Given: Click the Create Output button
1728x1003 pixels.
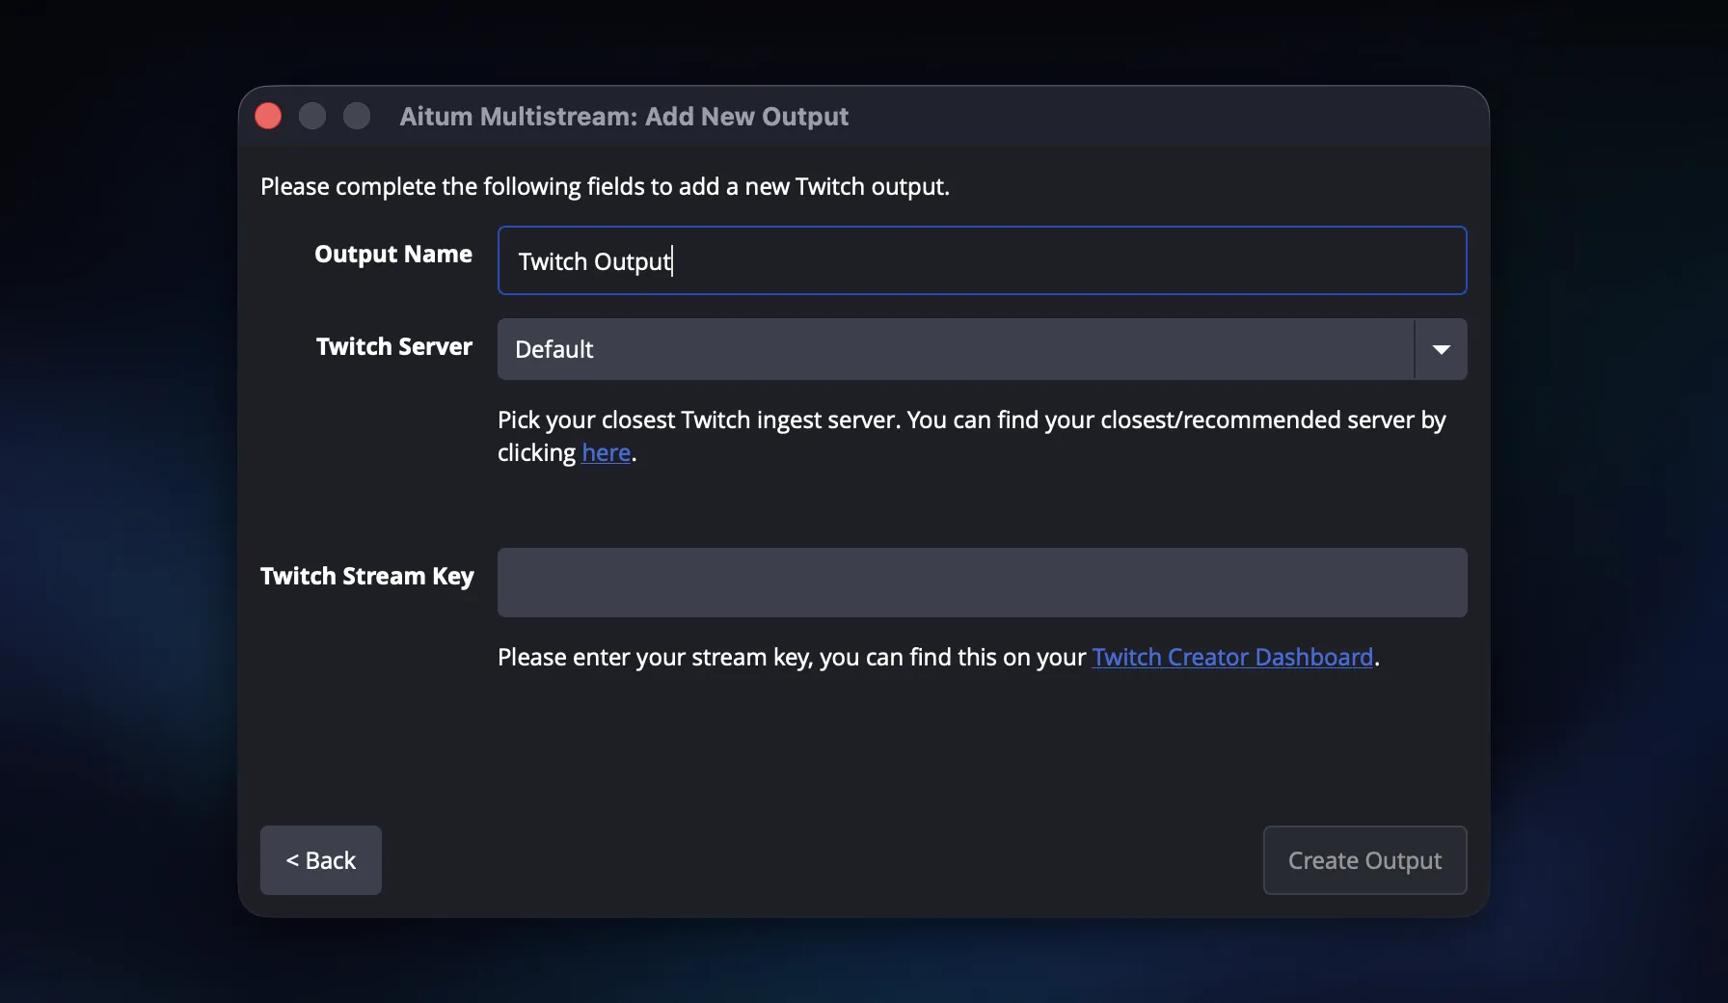Looking at the screenshot, I should [x=1364, y=860].
